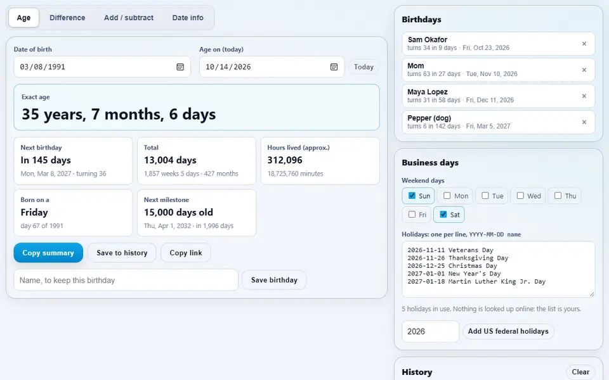The height and width of the screenshot is (380, 609).
Task: Click Save birthday
Action: click(x=274, y=280)
